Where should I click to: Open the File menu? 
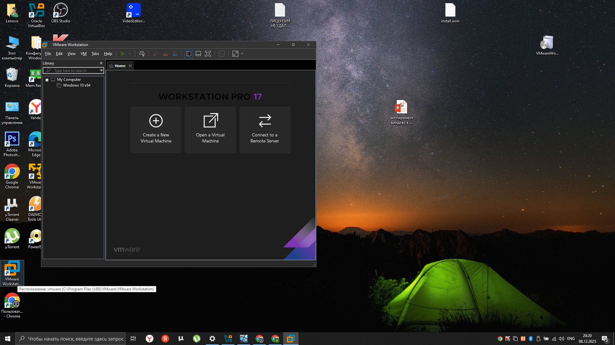coord(48,54)
